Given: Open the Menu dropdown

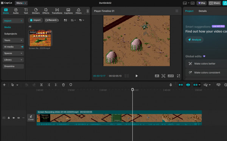Looking at the screenshot, I should click(x=21, y=3).
